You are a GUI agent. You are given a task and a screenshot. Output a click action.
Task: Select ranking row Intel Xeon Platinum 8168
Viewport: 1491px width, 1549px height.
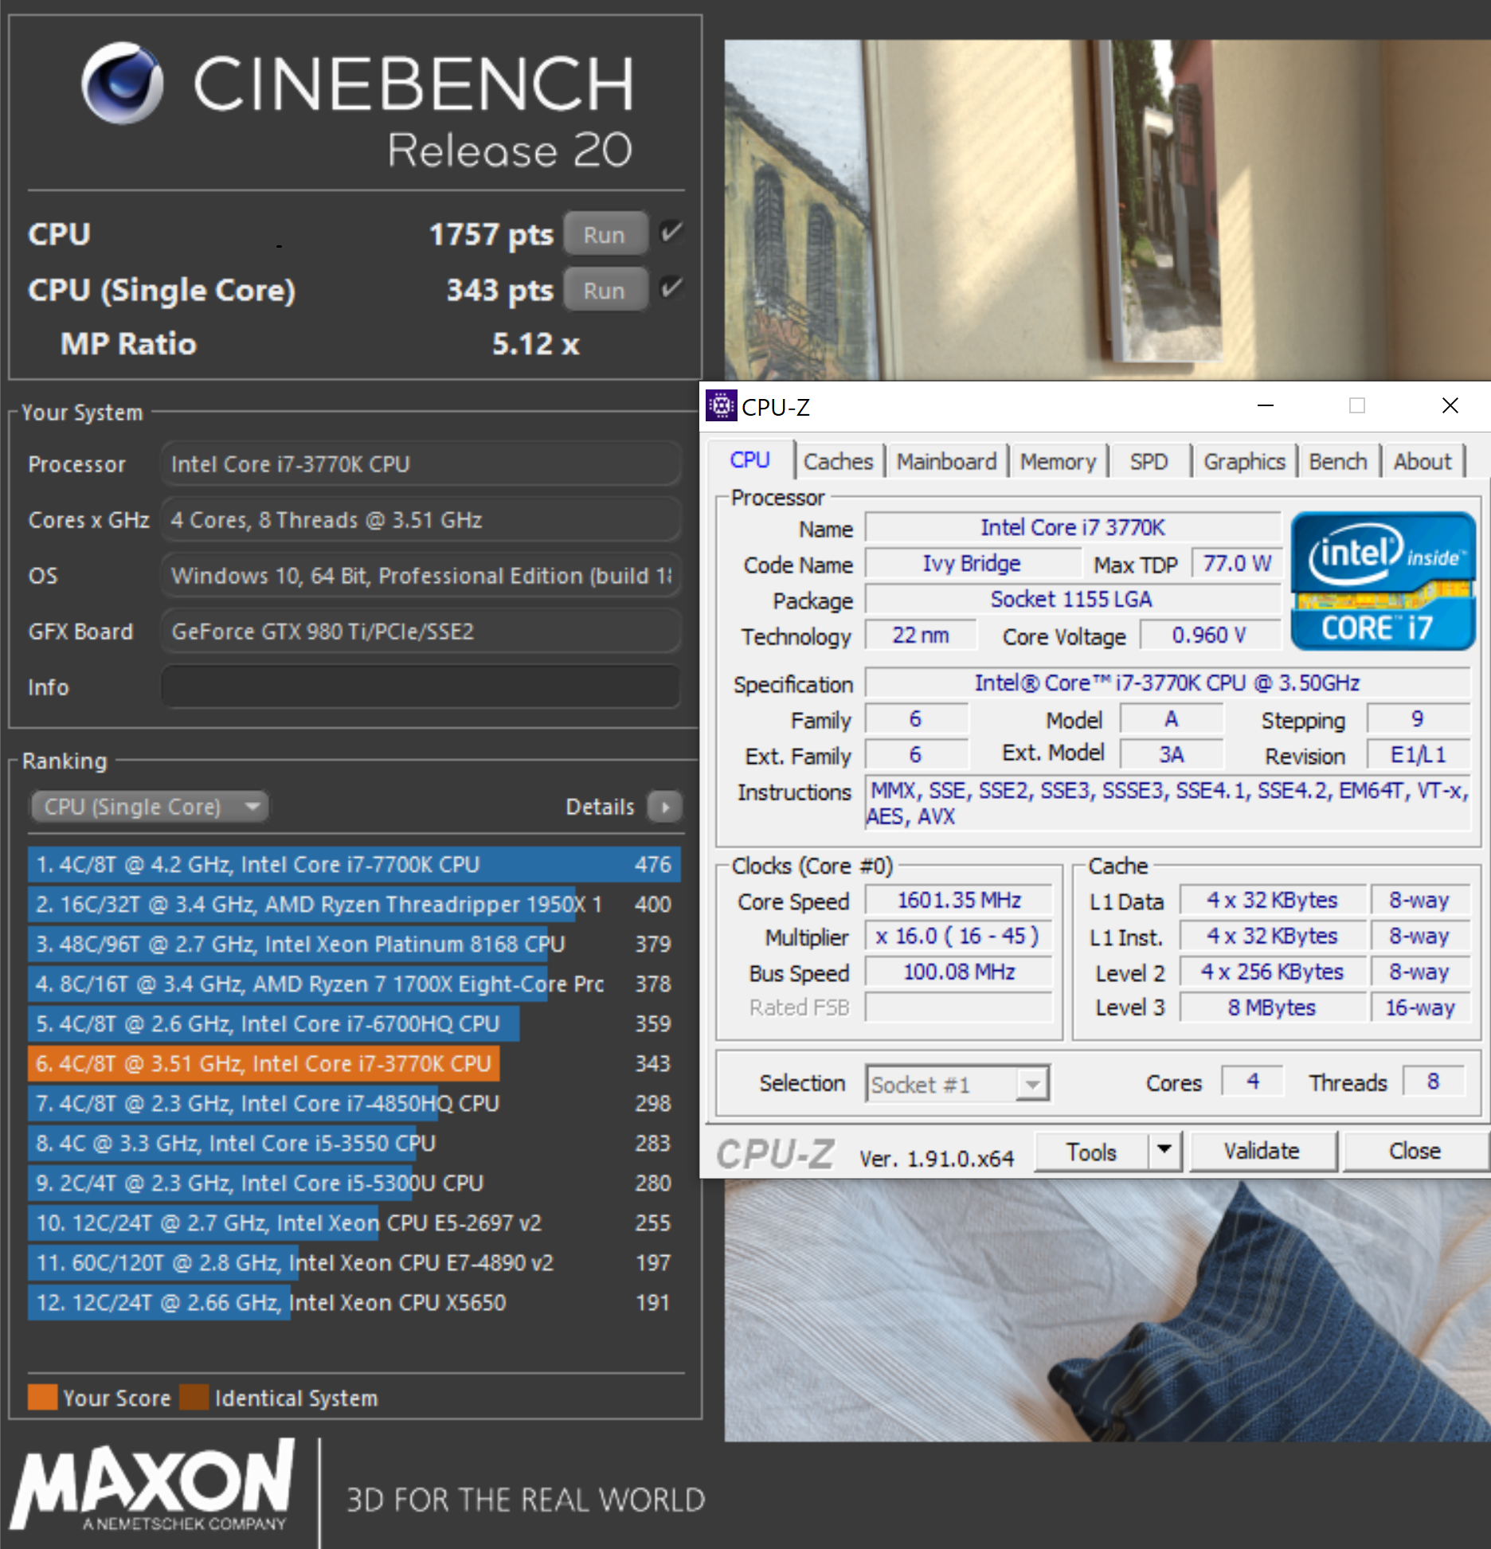(x=354, y=944)
